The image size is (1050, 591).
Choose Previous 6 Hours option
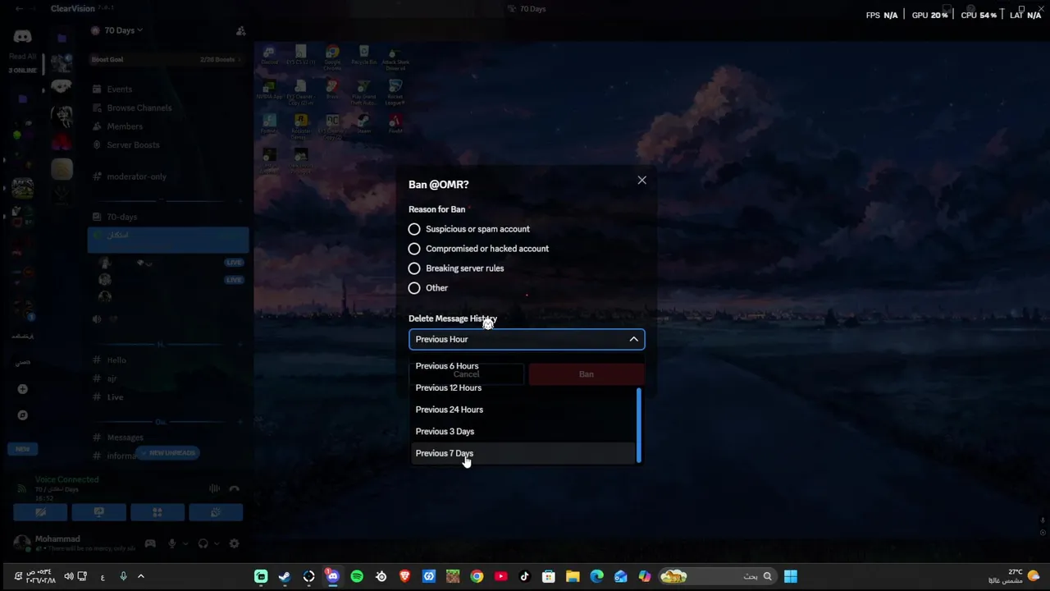tap(523, 366)
